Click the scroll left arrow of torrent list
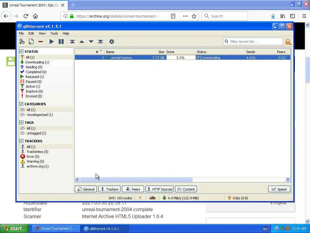Viewport: 310px width, 233px height. coord(77,180)
